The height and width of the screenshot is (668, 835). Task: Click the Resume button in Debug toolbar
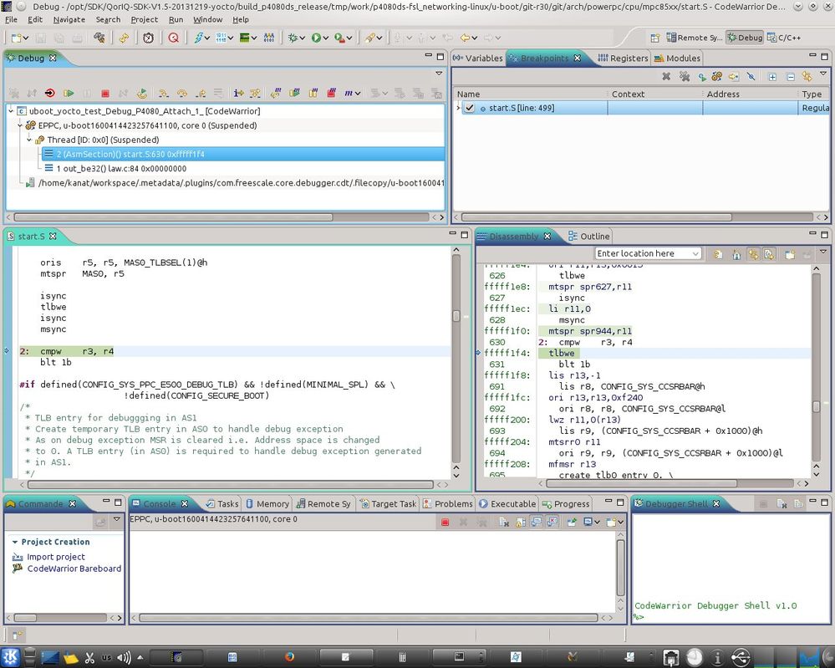click(x=69, y=94)
